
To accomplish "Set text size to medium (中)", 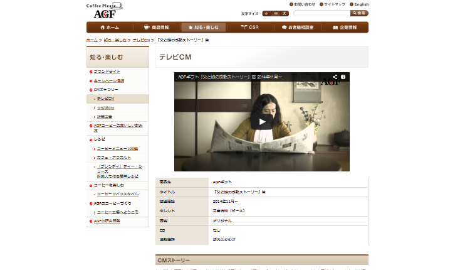I will pyautogui.click(x=276, y=13).
